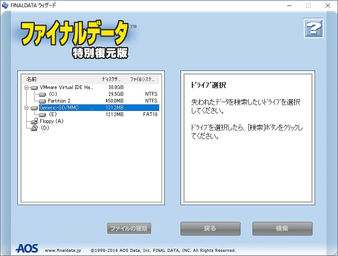This screenshot has width=338, height=256.
Task: Click 121.2MB in the (E:) row
Action: click(114, 114)
